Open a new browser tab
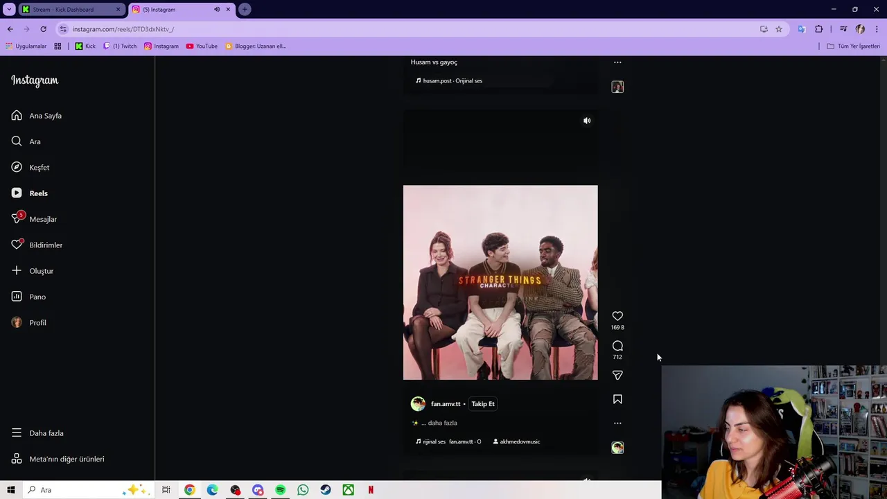The height and width of the screenshot is (499, 887). coord(245,10)
